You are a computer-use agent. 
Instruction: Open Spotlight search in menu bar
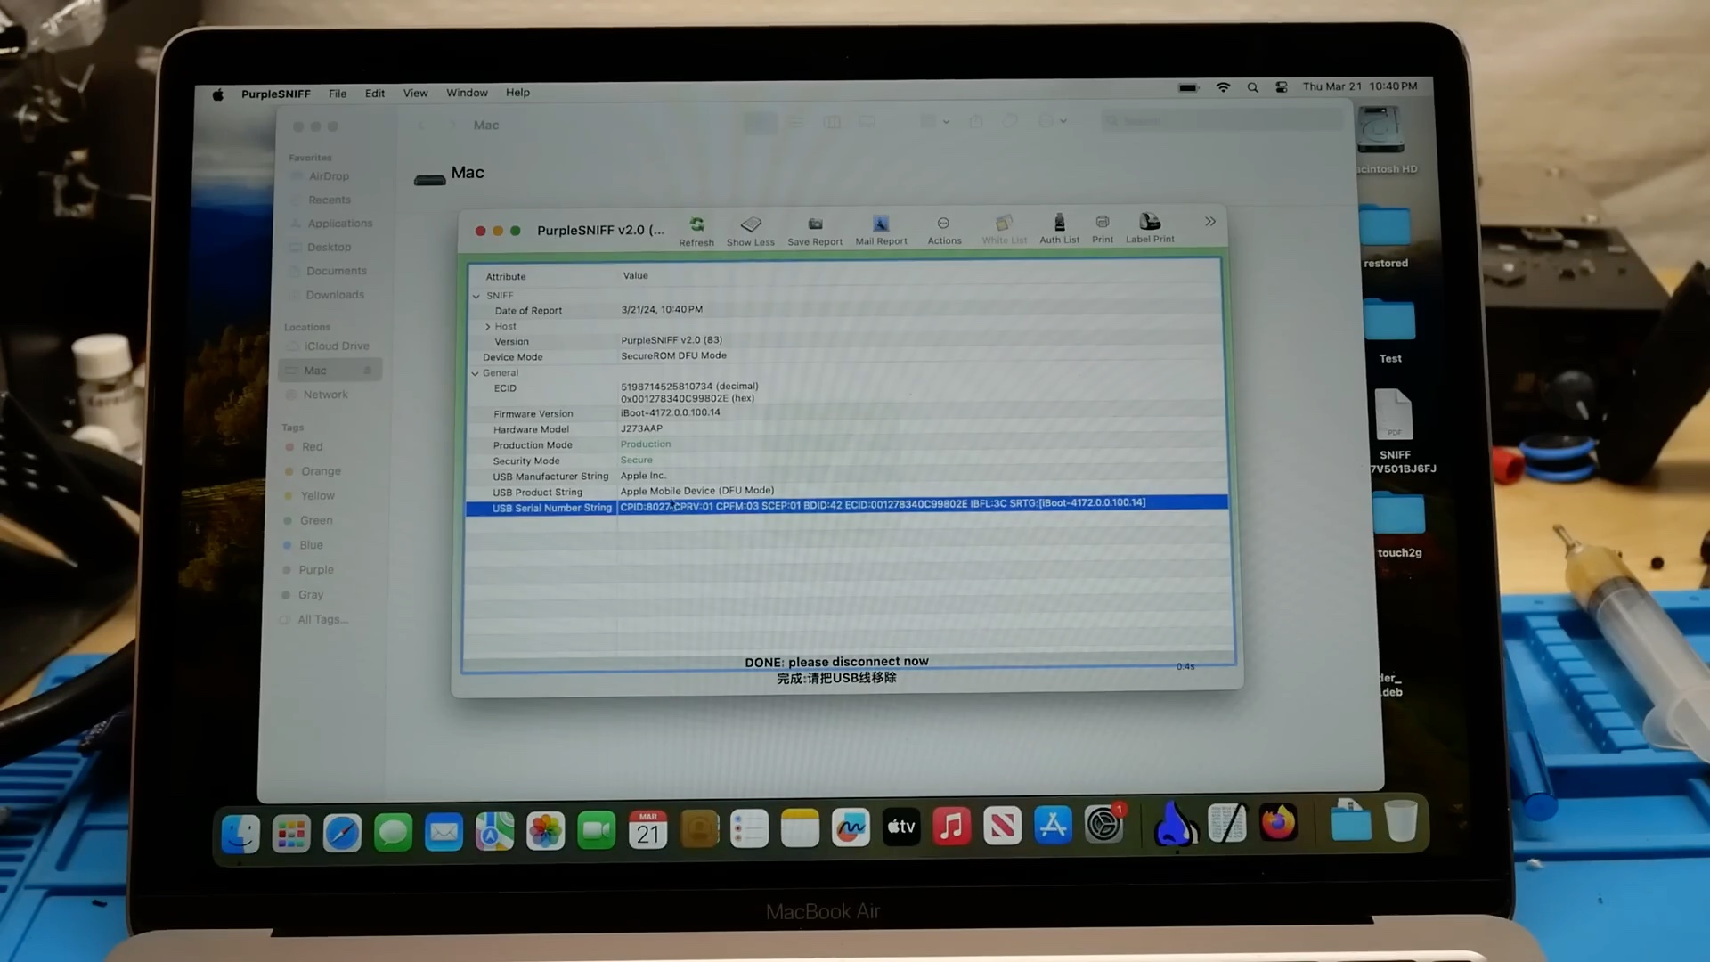tap(1252, 87)
